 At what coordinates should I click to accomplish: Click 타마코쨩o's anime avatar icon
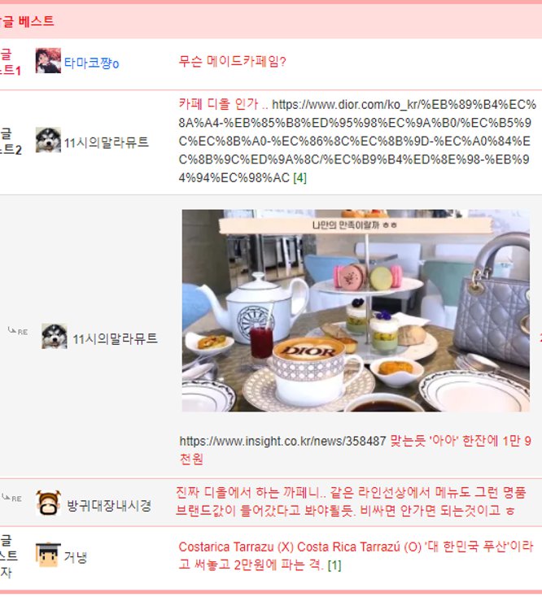(48, 60)
